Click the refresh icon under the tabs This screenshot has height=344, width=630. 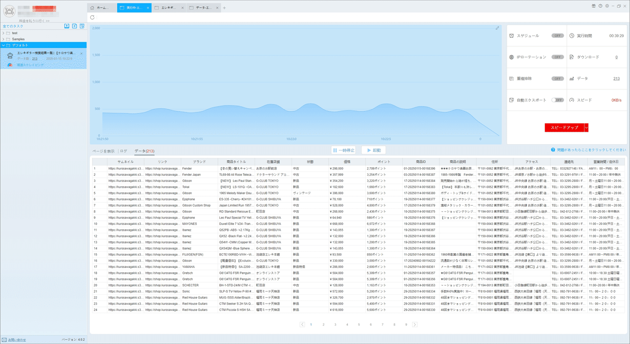(x=92, y=17)
